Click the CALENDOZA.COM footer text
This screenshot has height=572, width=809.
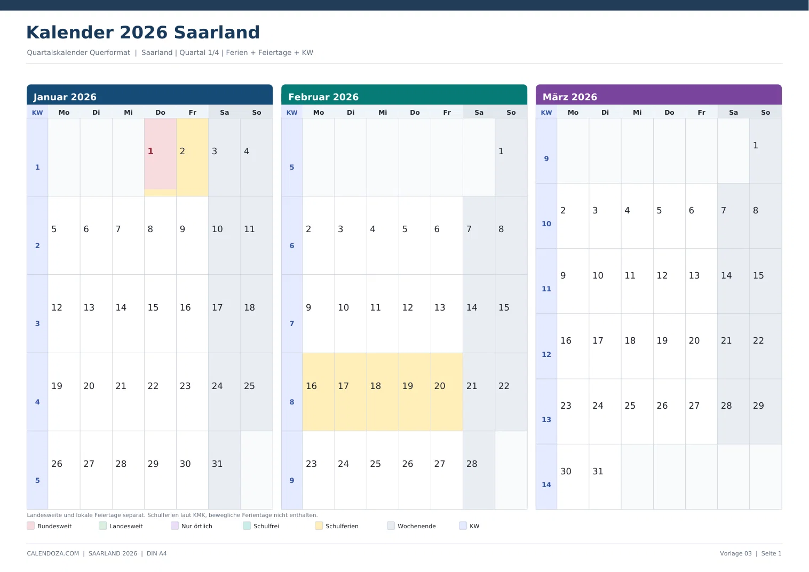pos(53,553)
